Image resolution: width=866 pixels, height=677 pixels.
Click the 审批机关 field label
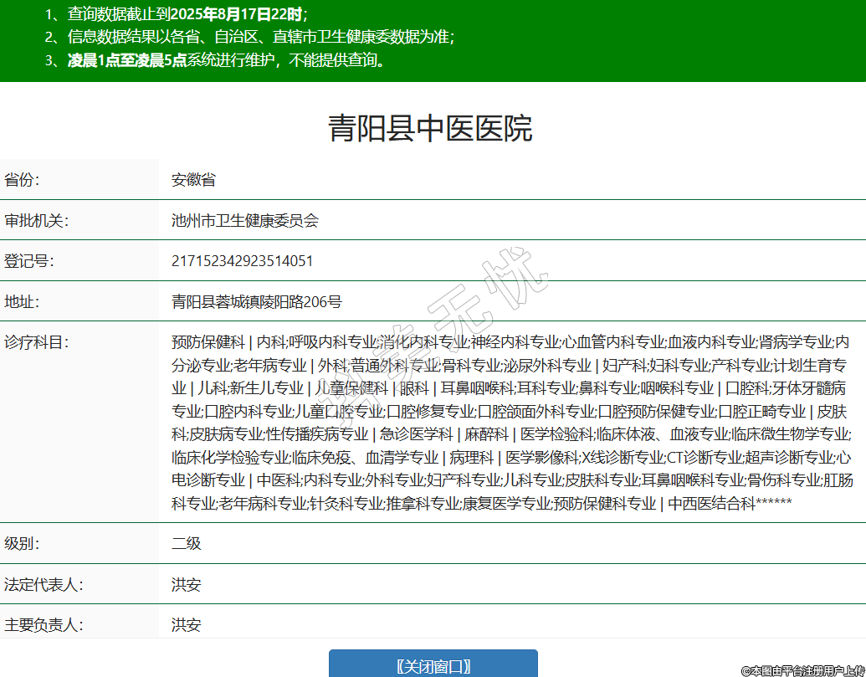point(36,221)
